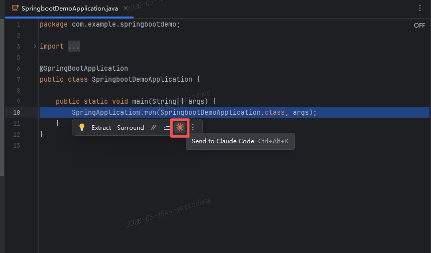Click the left vertical scrollbar strip

coord(2,97)
